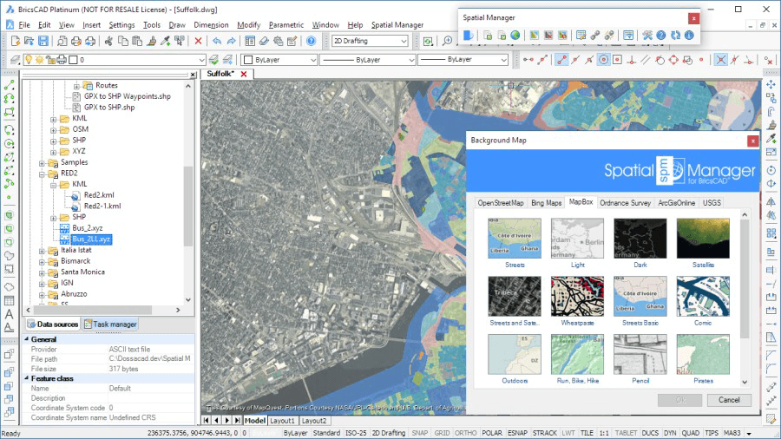Click the Properties panel icon in toolbar

250,41
